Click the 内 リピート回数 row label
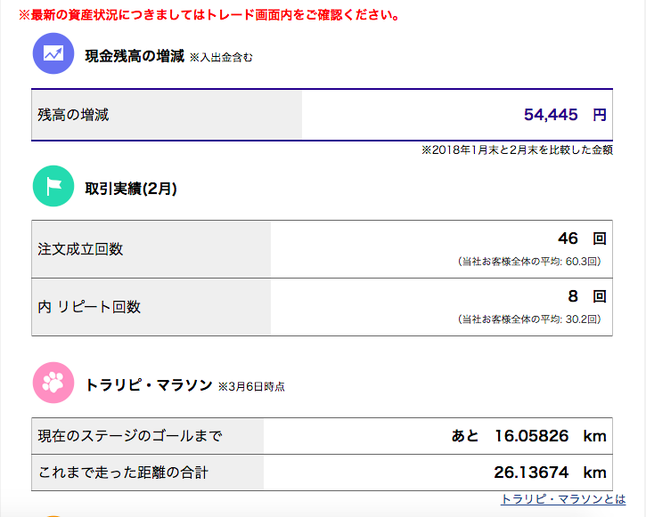 pyautogui.click(x=89, y=306)
